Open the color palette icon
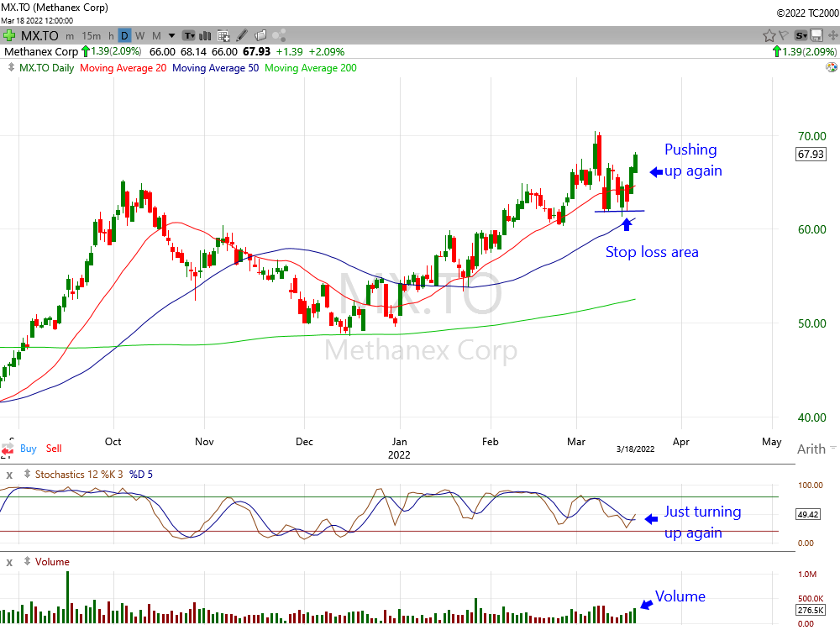Screen dimensions: 840x630 (x=831, y=67)
